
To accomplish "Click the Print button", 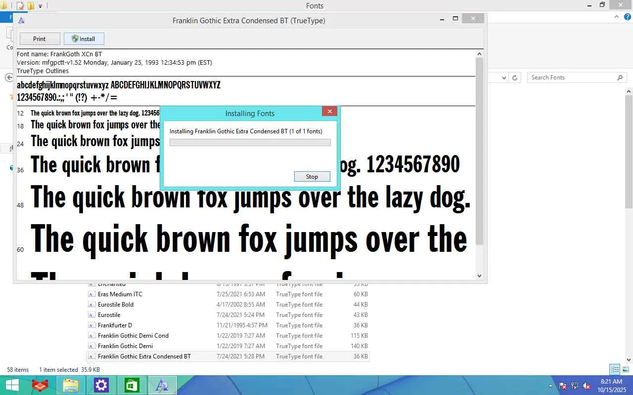I will [40, 39].
